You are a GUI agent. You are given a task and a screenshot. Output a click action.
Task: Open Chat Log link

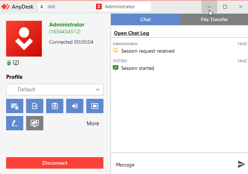[131, 33]
